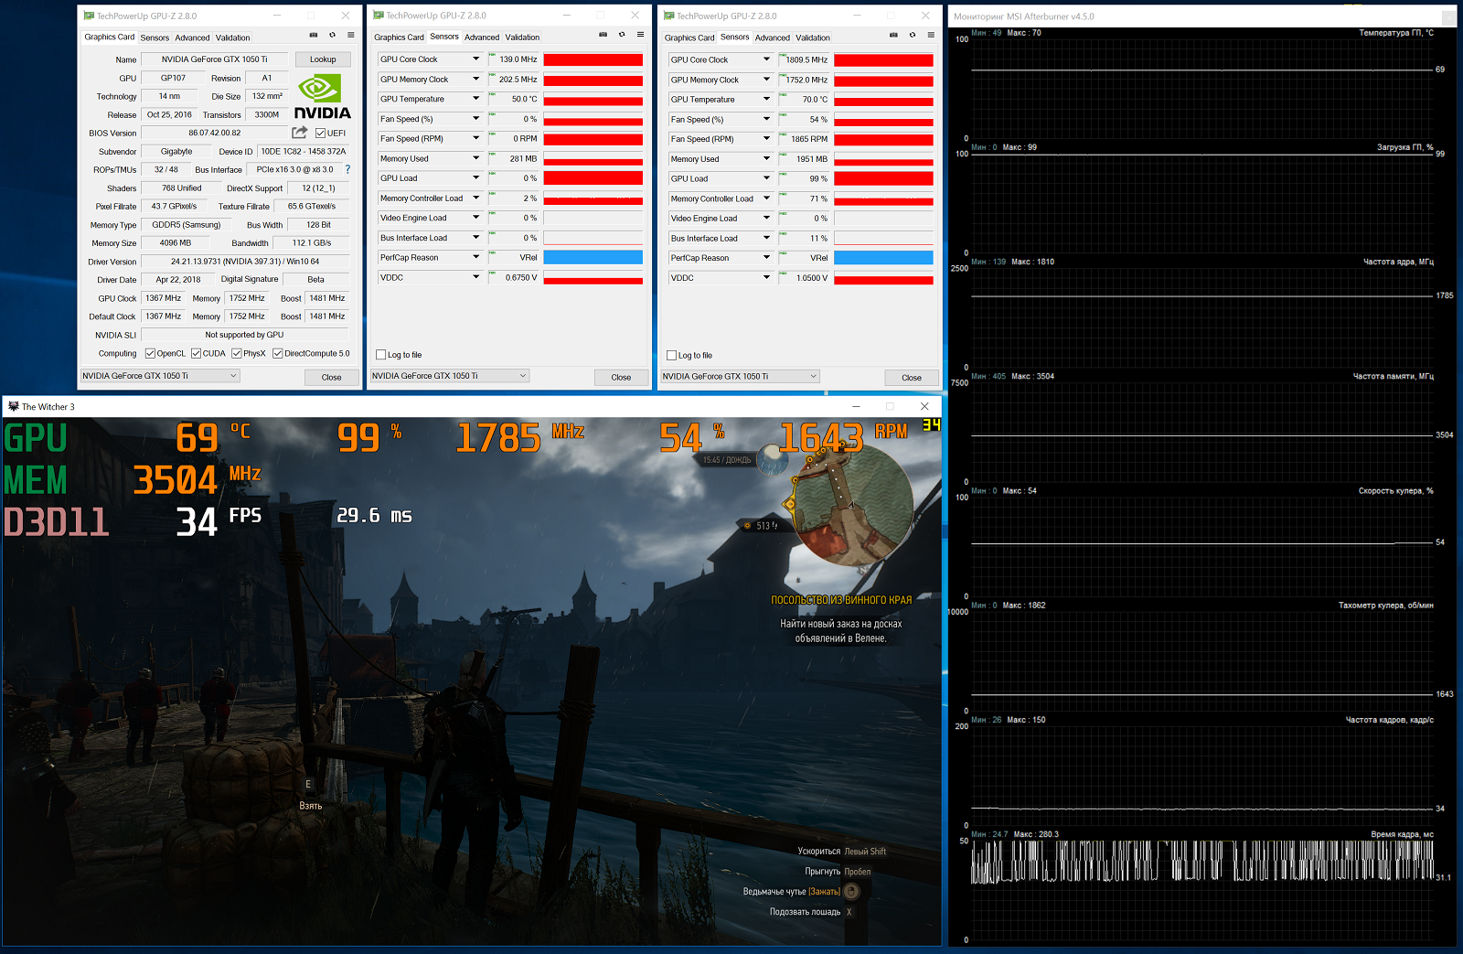The width and height of the screenshot is (1463, 954).
Task: Click the 1809.5 MHz sensor value
Action: pyautogui.click(x=805, y=59)
